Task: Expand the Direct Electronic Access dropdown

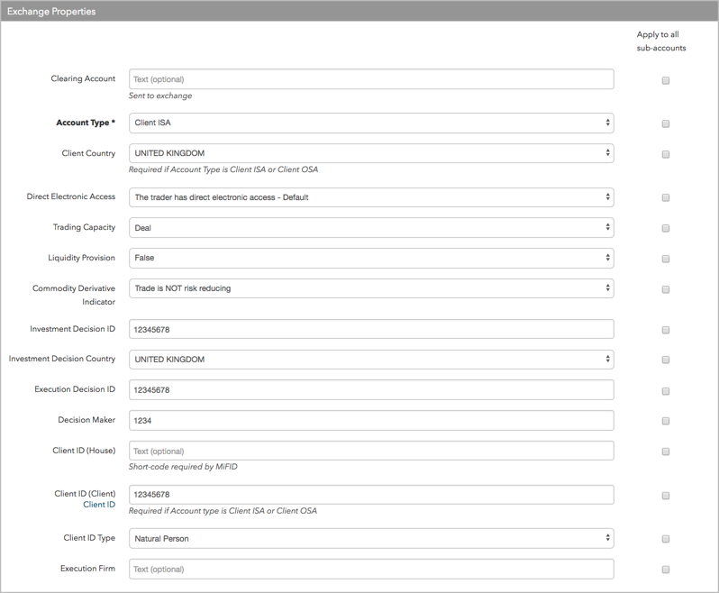Action: click(371, 197)
